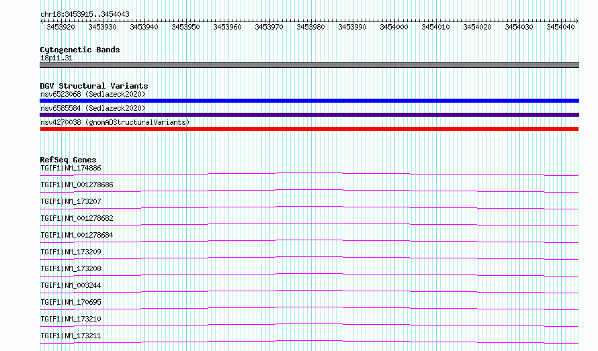Select transcript TGIF1|NM_174886
598x351 pixels.
[x=71, y=168]
